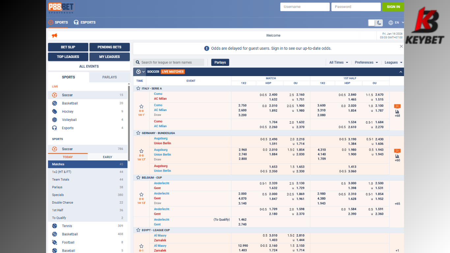This screenshot has height=253, width=450.
Task: Click the Tennis ball icon in sports list
Action: [x=55, y=226]
